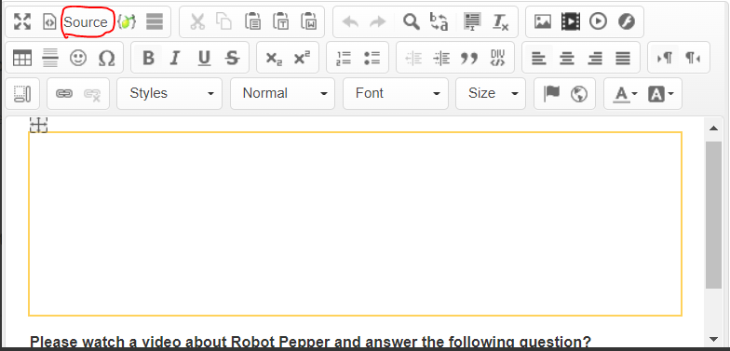Insert an iframe with the dotted-frame icon
Screen dimensions: 730x351
click(22, 94)
